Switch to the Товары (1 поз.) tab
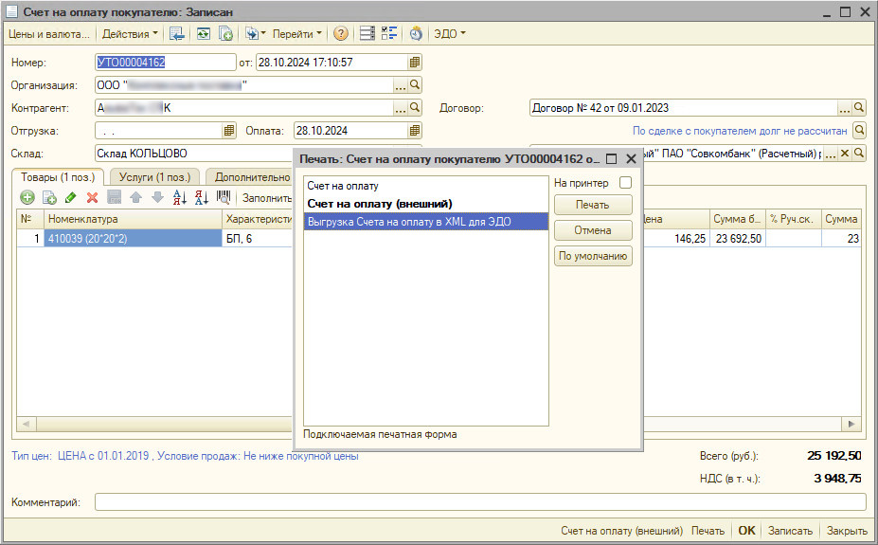Image resolution: width=878 pixels, height=545 pixels. [58, 177]
